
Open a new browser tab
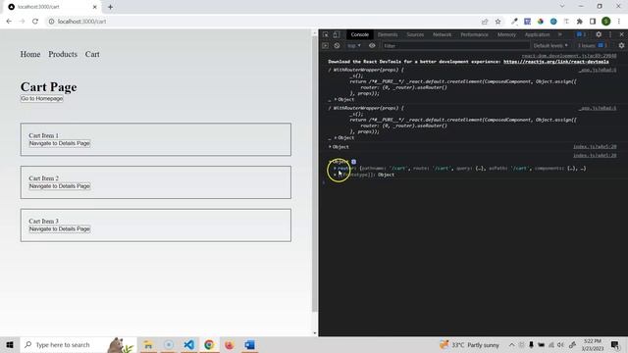pyautogui.click(x=110, y=7)
